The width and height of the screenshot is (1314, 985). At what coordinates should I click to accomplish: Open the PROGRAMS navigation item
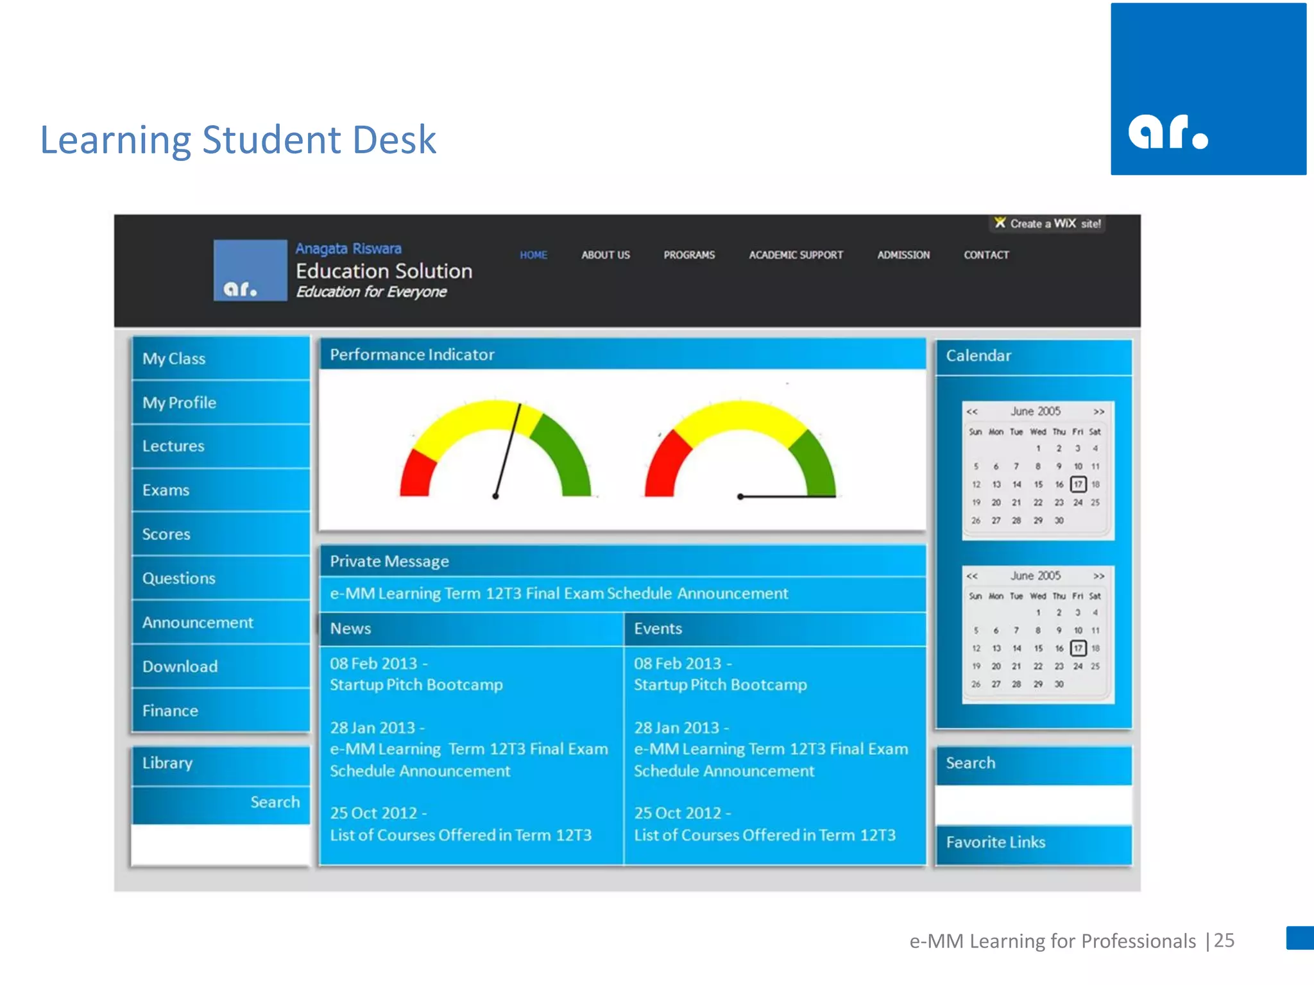click(x=689, y=255)
